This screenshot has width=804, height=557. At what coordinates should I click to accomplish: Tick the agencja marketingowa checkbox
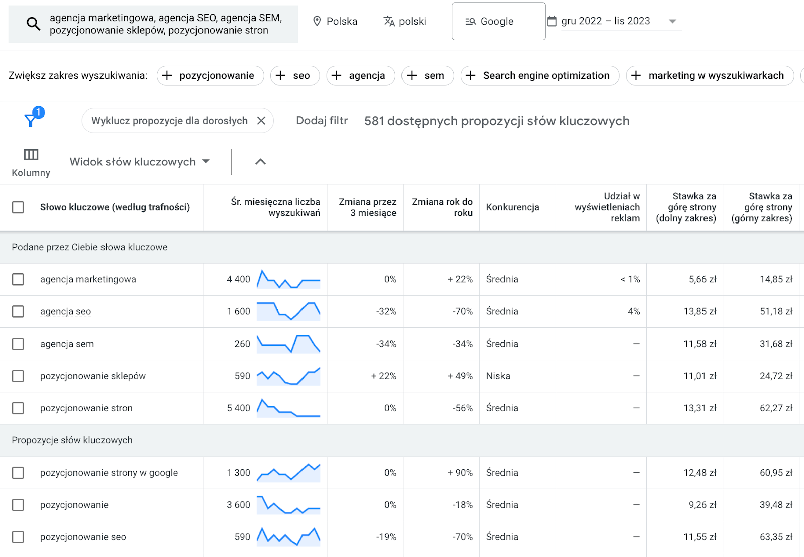point(18,279)
